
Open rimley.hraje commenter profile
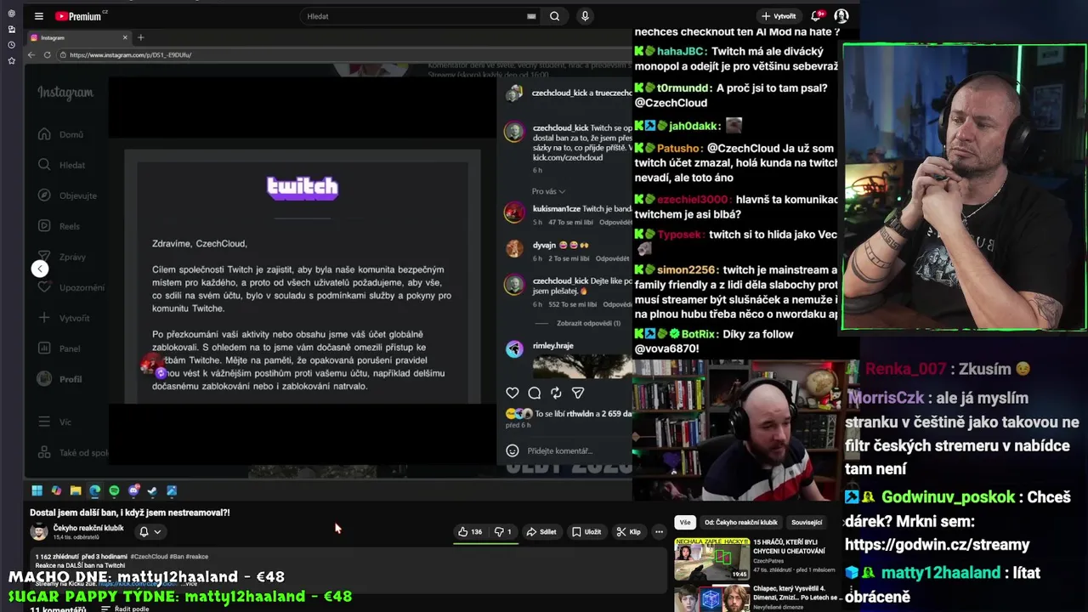click(553, 346)
